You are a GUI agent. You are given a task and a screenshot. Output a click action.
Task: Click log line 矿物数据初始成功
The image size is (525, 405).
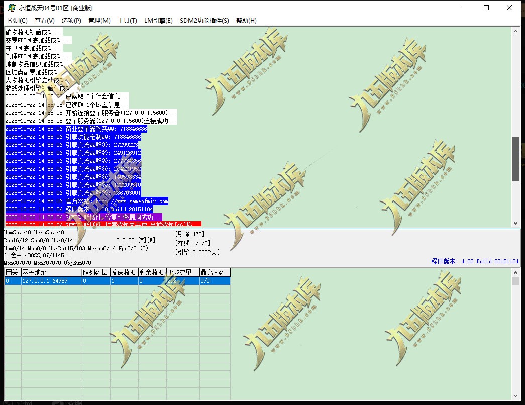34,32
